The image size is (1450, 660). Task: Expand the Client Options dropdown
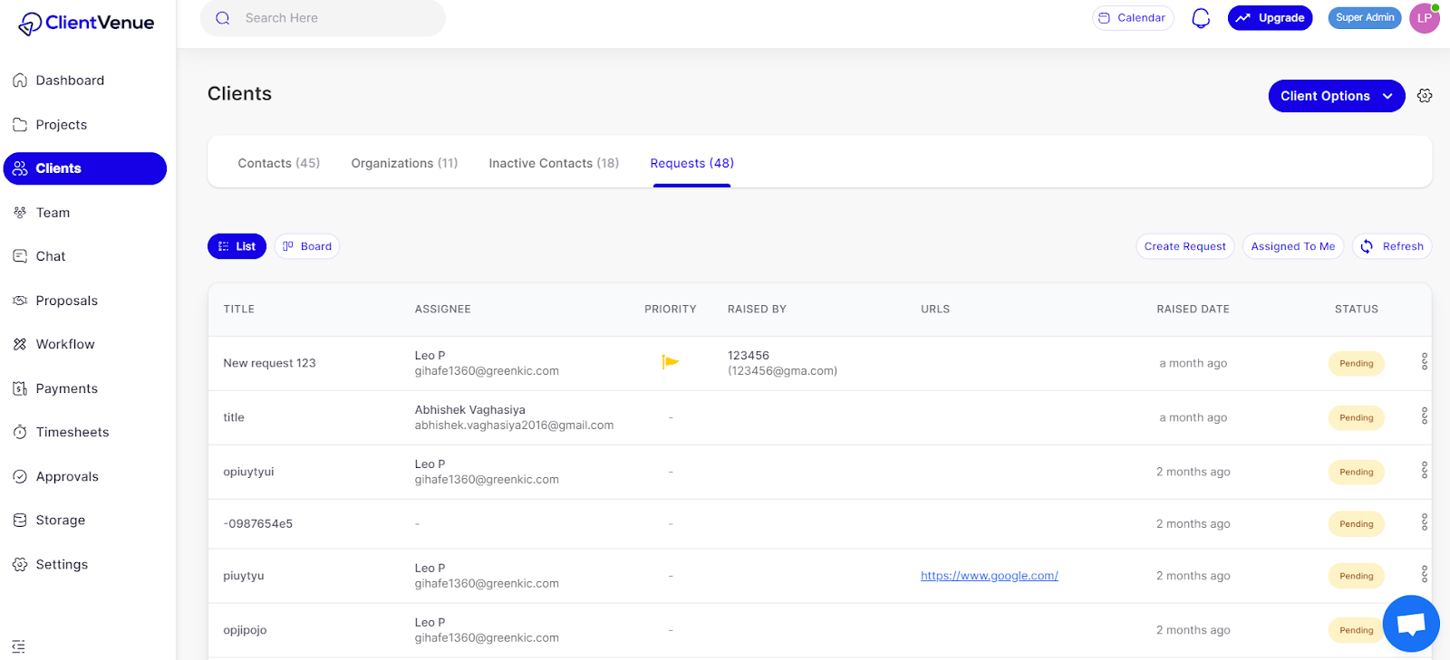[x=1336, y=96]
